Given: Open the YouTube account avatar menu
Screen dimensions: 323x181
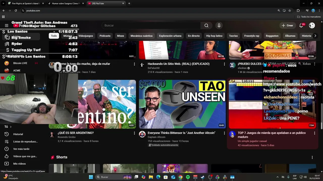Looking at the screenshot, I should click(x=312, y=25).
